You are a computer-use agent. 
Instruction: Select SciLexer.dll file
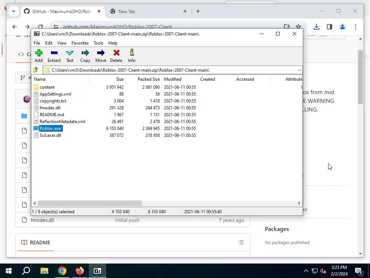(50, 135)
